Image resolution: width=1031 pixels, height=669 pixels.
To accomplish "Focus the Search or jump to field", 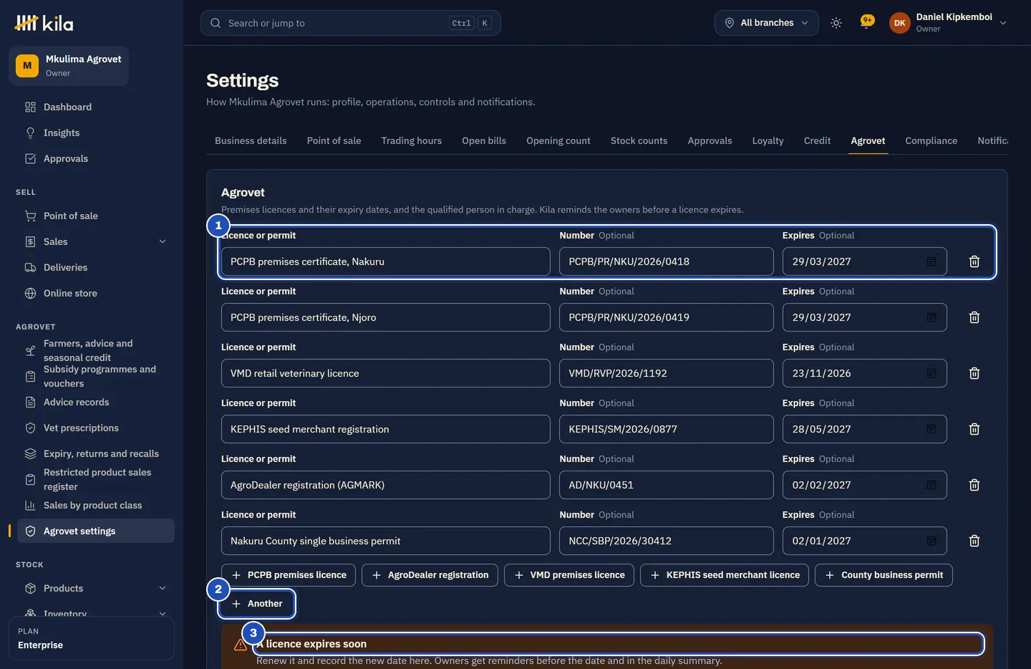I will [351, 23].
